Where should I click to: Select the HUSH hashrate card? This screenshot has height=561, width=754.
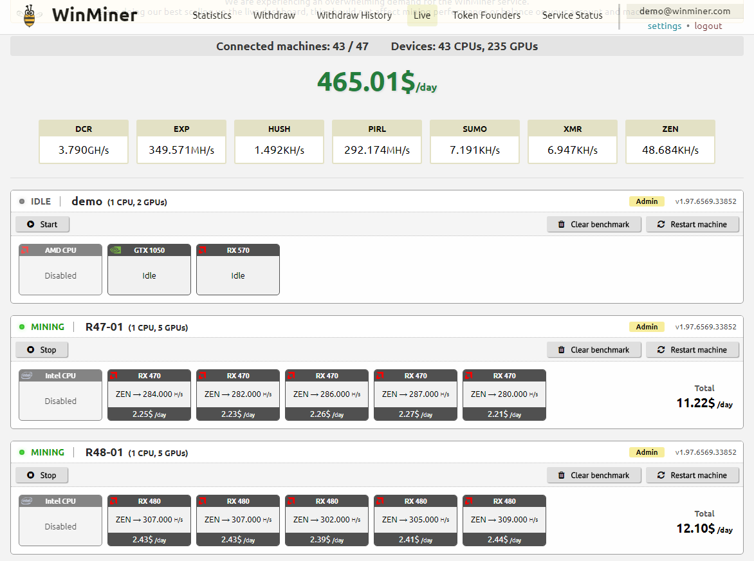click(x=279, y=142)
